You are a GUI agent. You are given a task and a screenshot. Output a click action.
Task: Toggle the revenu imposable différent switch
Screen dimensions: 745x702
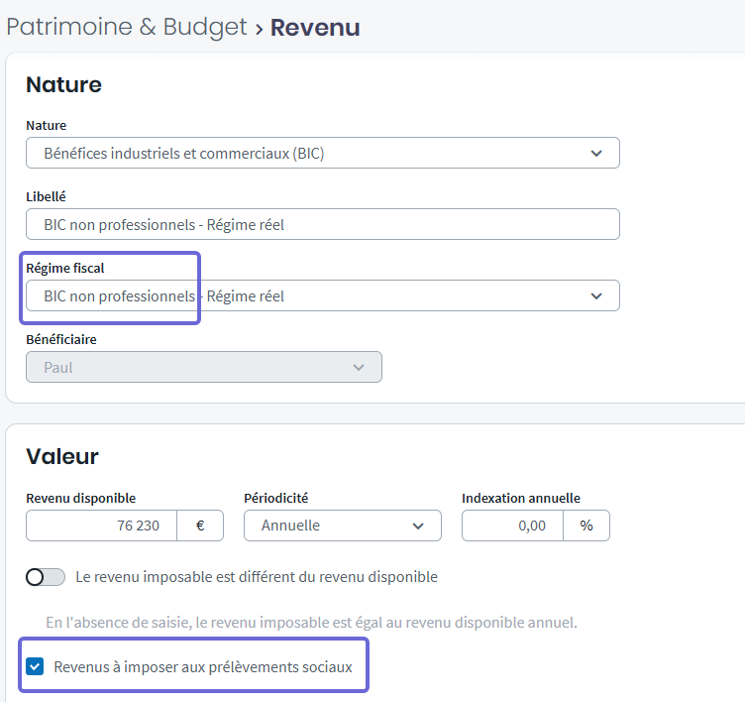coord(46,577)
